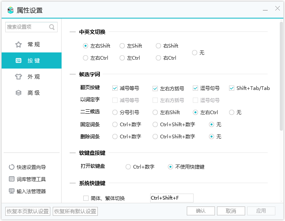
Task: Click the keyboard icon for 按键
Action: click(19, 60)
